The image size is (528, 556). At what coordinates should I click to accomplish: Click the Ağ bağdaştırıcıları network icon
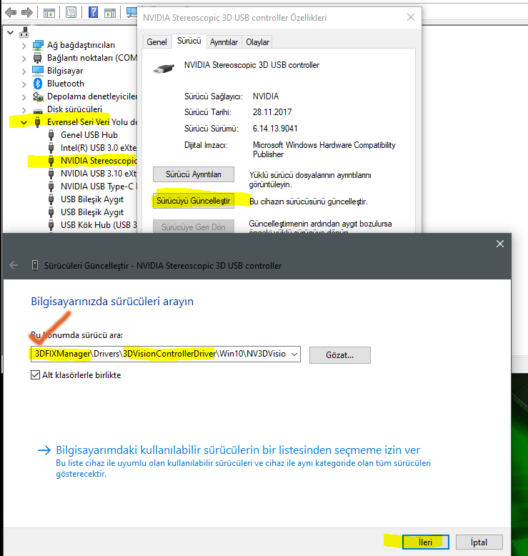(x=38, y=45)
